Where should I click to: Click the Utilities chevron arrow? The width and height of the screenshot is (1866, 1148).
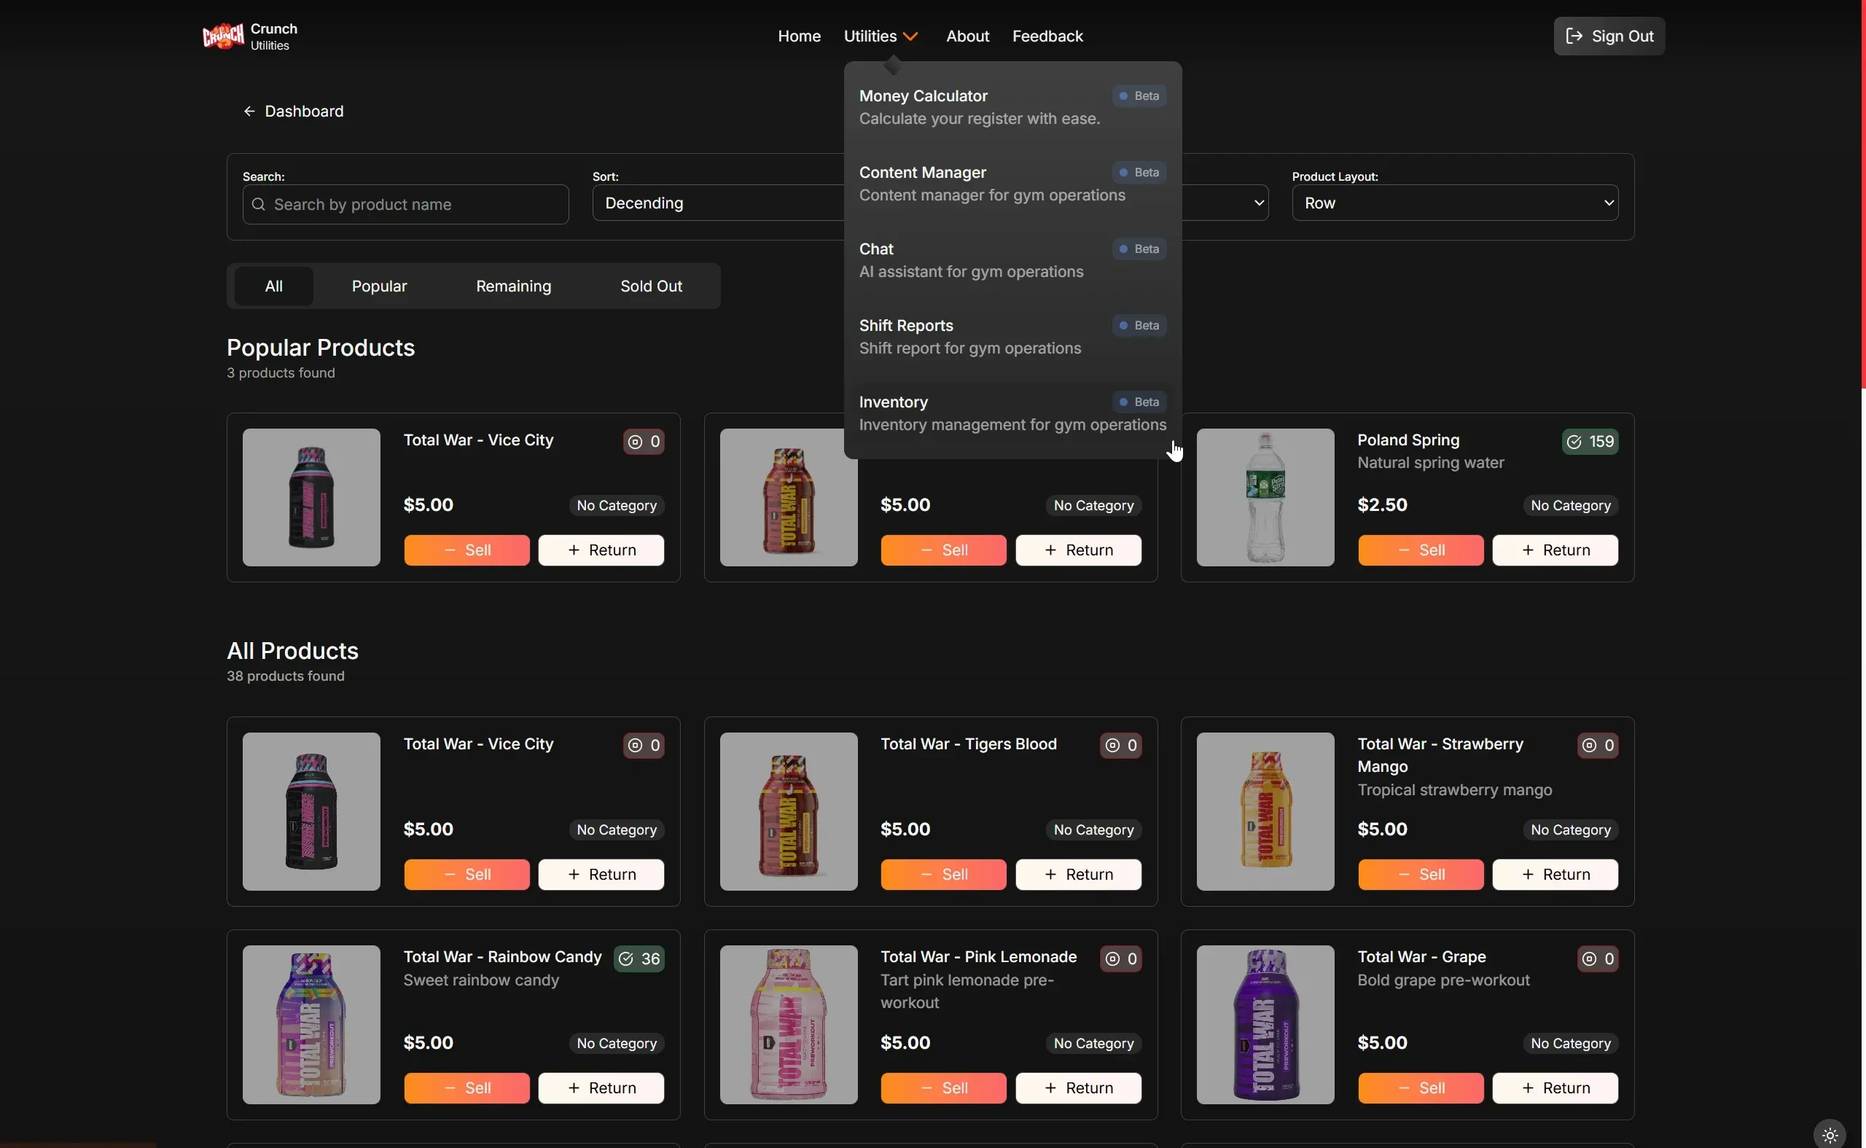tap(910, 36)
